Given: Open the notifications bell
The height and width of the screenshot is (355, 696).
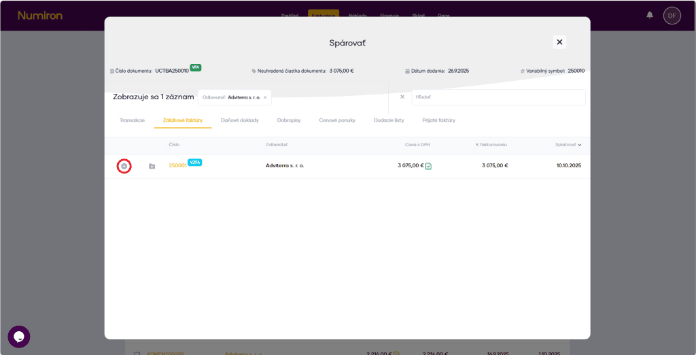Looking at the screenshot, I should pos(650,15).
